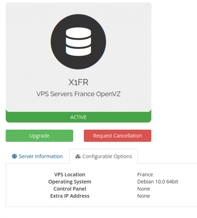Click the dark circle behind database icon
Screen dimensions: 197x218
(x=78, y=41)
